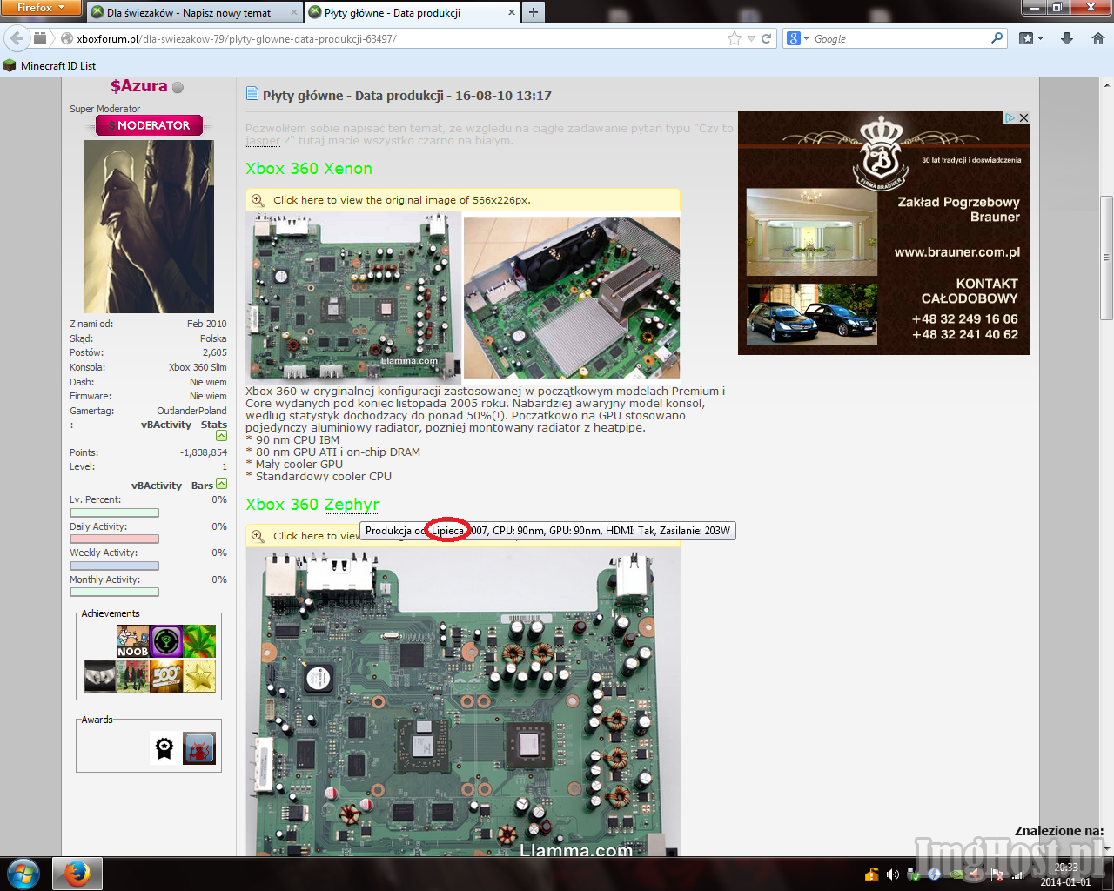Click the MODERATOR rank badge
The image size is (1114, 891).
[149, 125]
